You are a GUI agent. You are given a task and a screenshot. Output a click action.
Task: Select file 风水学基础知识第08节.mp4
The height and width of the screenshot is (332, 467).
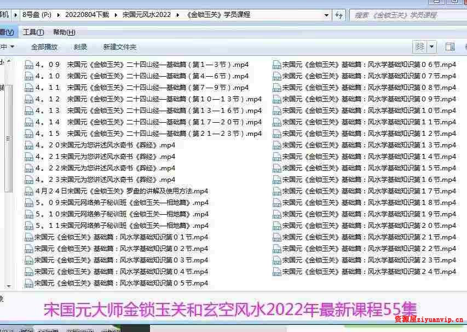[x=364, y=88]
